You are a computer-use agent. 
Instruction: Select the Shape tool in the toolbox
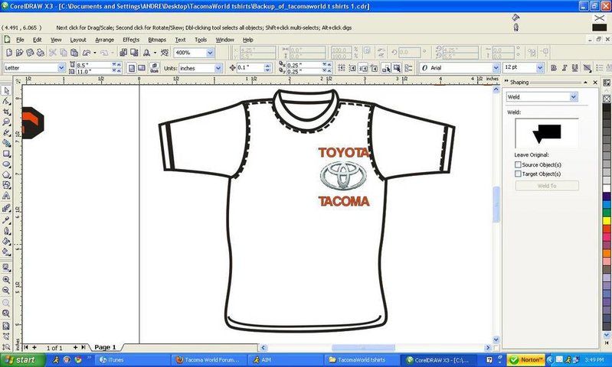click(6, 101)
